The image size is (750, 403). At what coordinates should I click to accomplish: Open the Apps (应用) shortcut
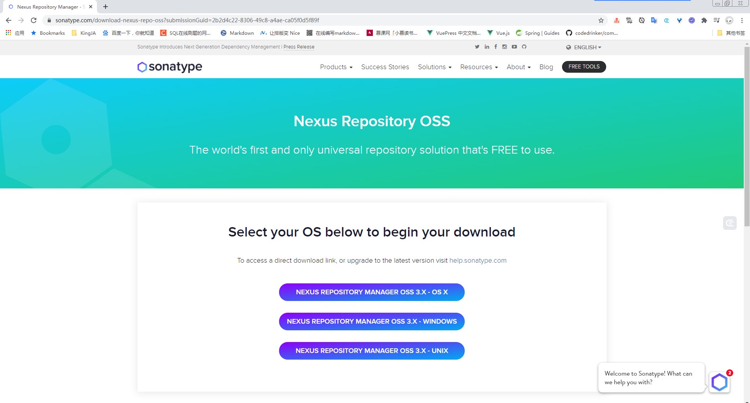pos(15,33)
